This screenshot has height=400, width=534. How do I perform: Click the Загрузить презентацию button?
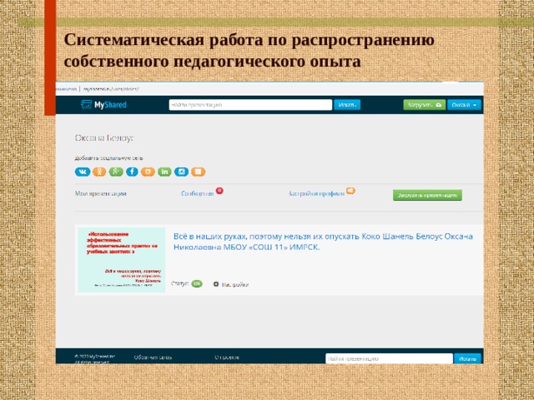[427, 195]
